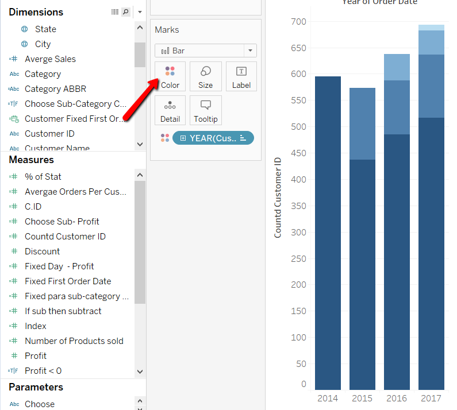
Task: Click the sort icon on the YEAR pill
Action: 243,138
